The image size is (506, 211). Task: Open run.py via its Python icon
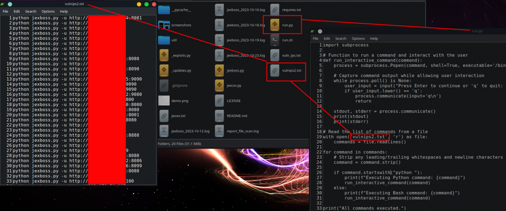(274, 25)
